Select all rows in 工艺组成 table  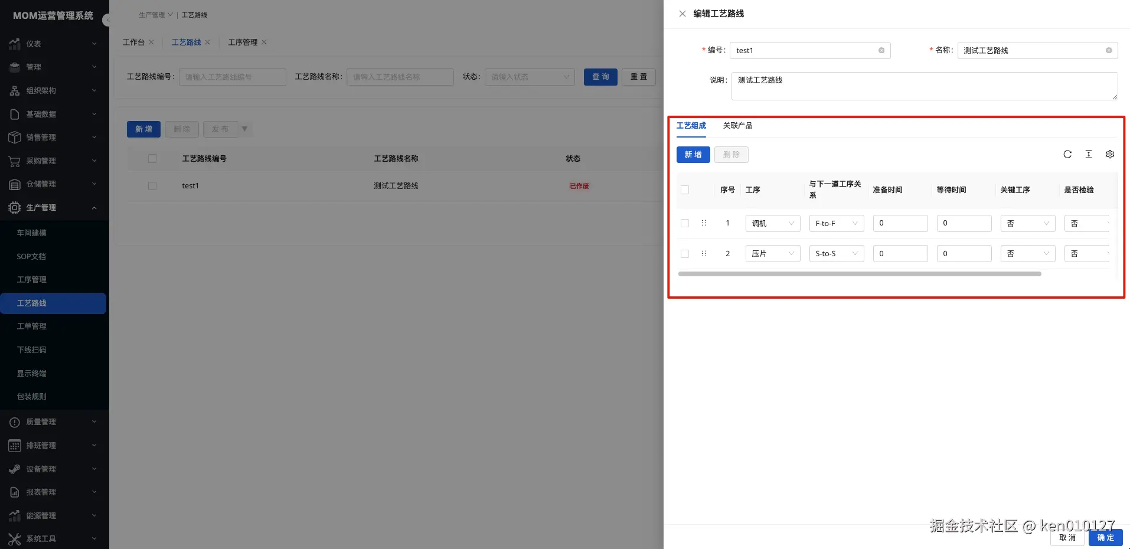pos(685,190)
